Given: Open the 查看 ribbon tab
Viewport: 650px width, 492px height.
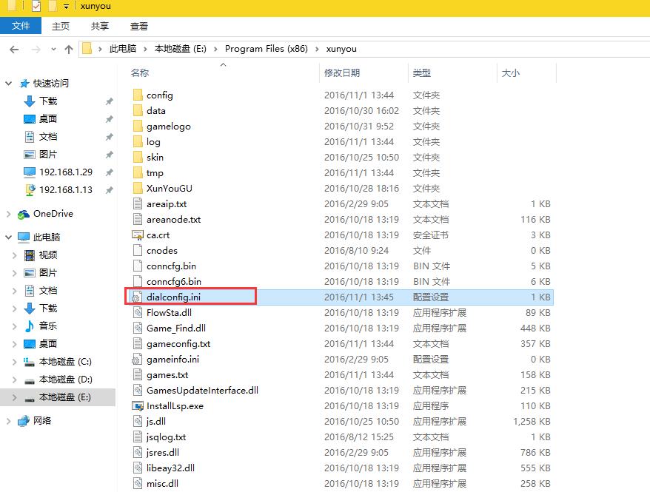Looking at the screenshot, I should click(x=141, y=25).
